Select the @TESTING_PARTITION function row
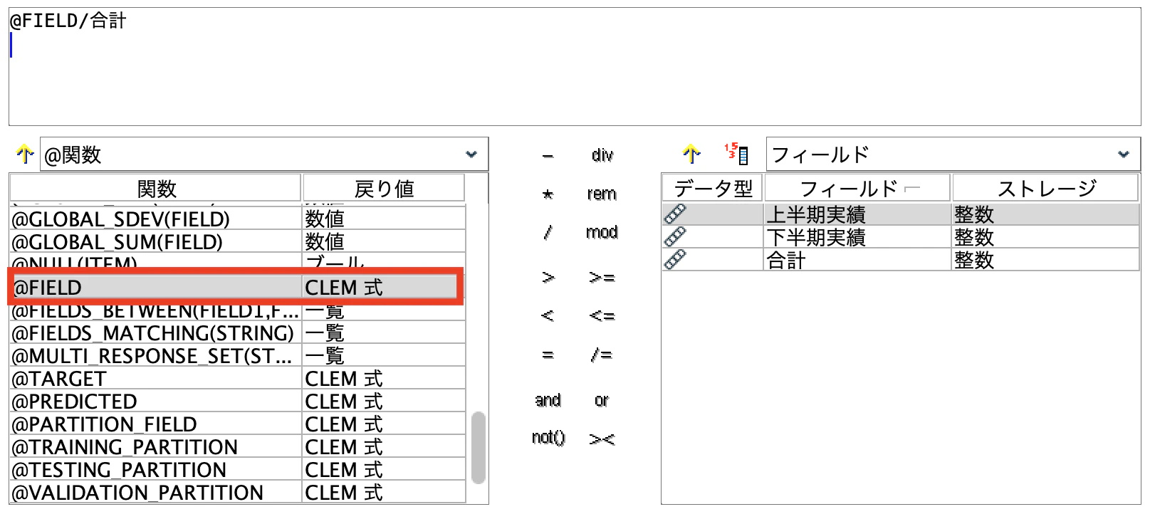 [x=238, y=469]
